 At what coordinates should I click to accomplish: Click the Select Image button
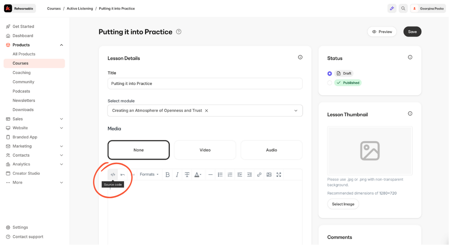tap(343, 204)
